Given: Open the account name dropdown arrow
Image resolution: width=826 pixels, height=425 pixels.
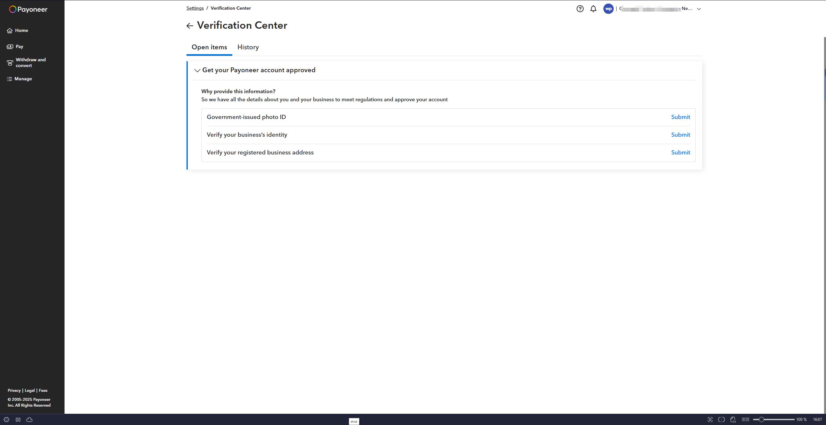Looking at the screenshot, I should [699, 9].
